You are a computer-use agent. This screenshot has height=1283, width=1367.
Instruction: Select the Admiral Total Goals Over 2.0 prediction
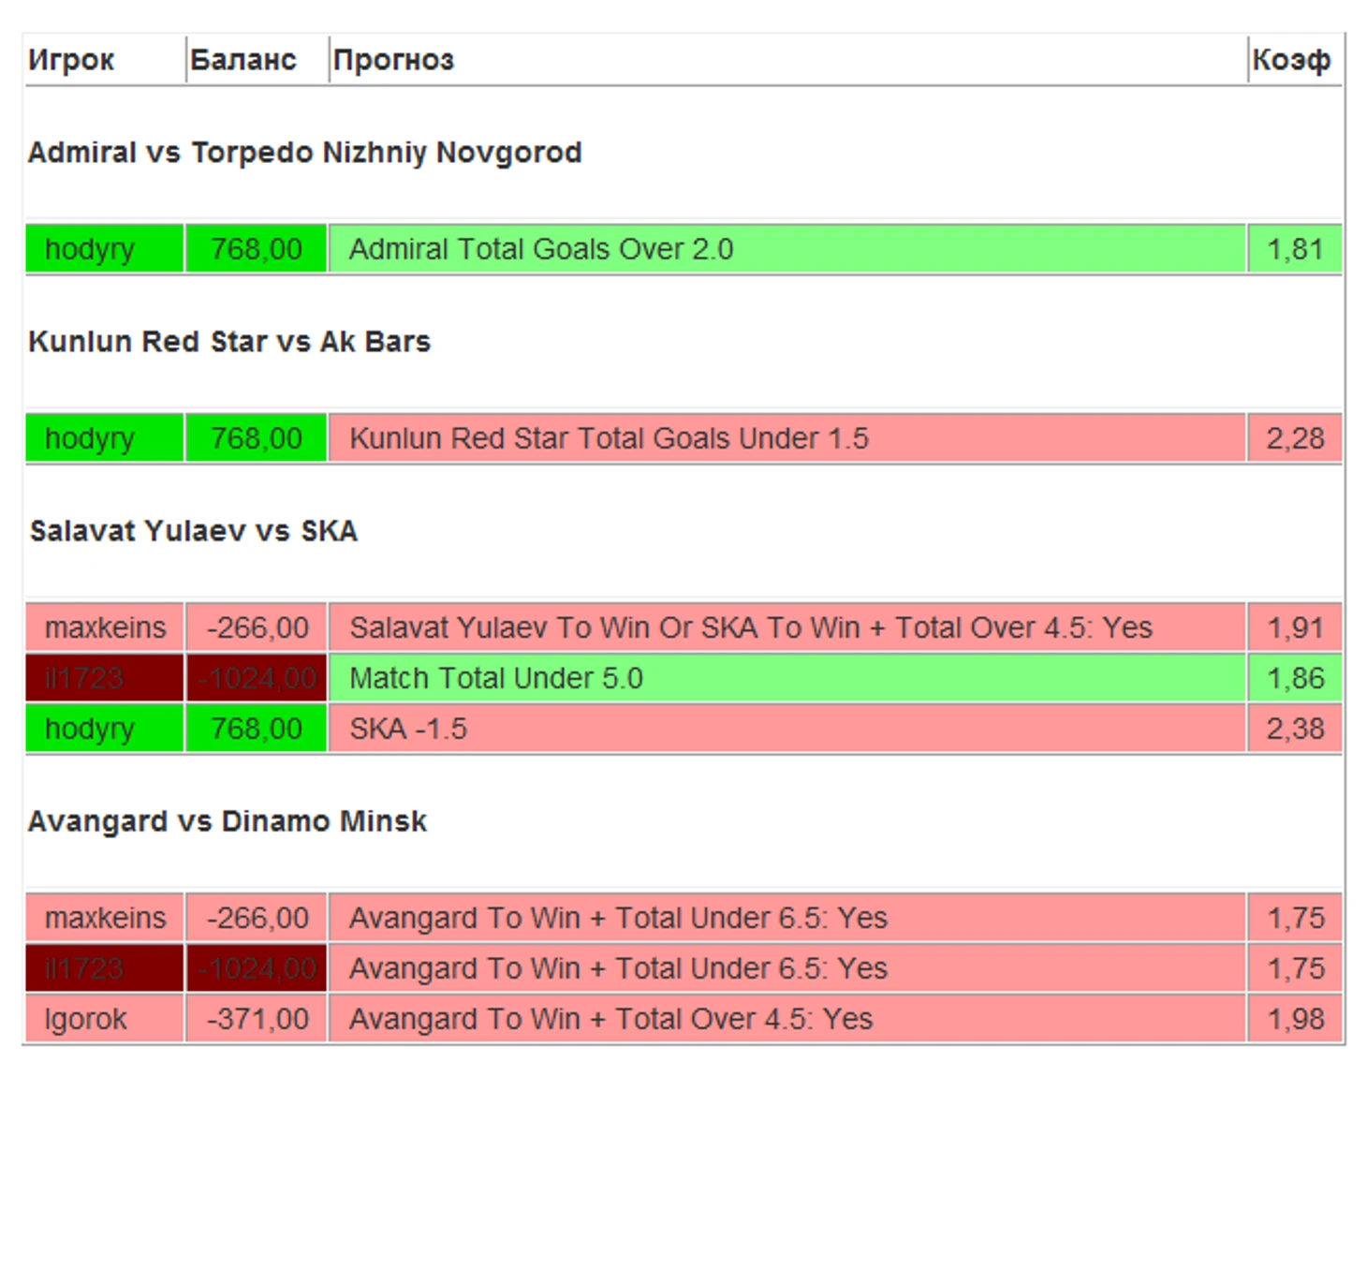787,249
